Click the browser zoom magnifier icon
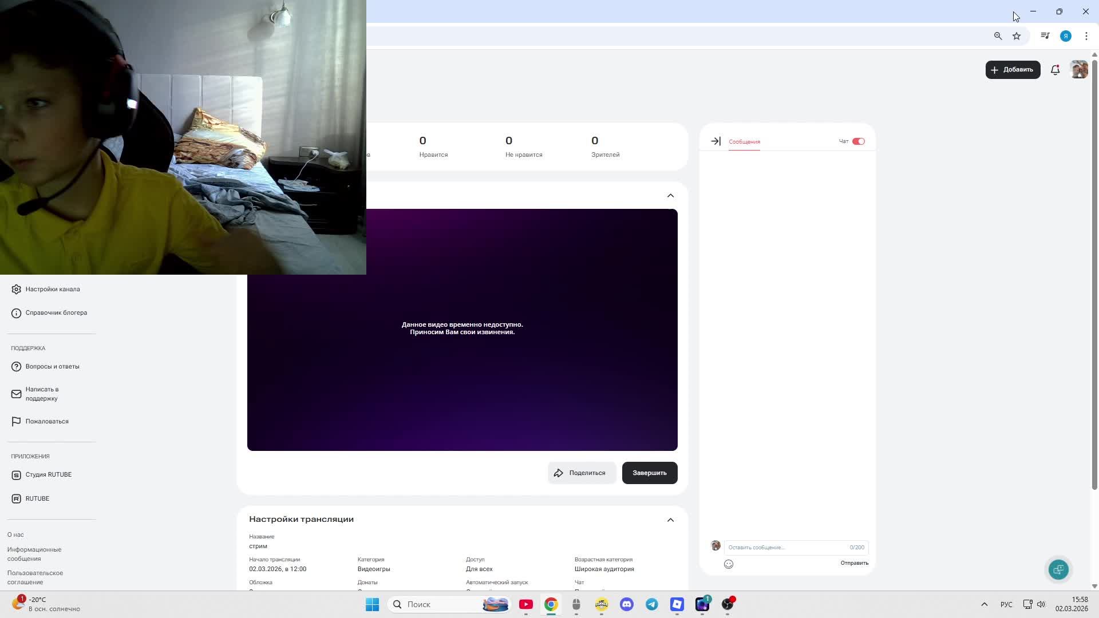Screen dimensions: 1099x618 pos(998,36)
